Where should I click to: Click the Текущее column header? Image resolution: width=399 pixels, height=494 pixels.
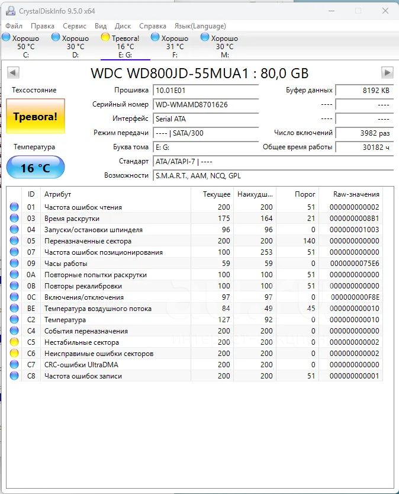click(213, 194)
